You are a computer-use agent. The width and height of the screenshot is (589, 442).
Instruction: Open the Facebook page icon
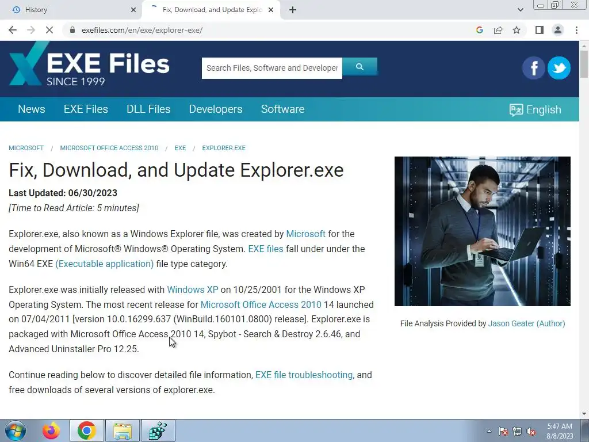pyautogui.click(x=533, y=68)
